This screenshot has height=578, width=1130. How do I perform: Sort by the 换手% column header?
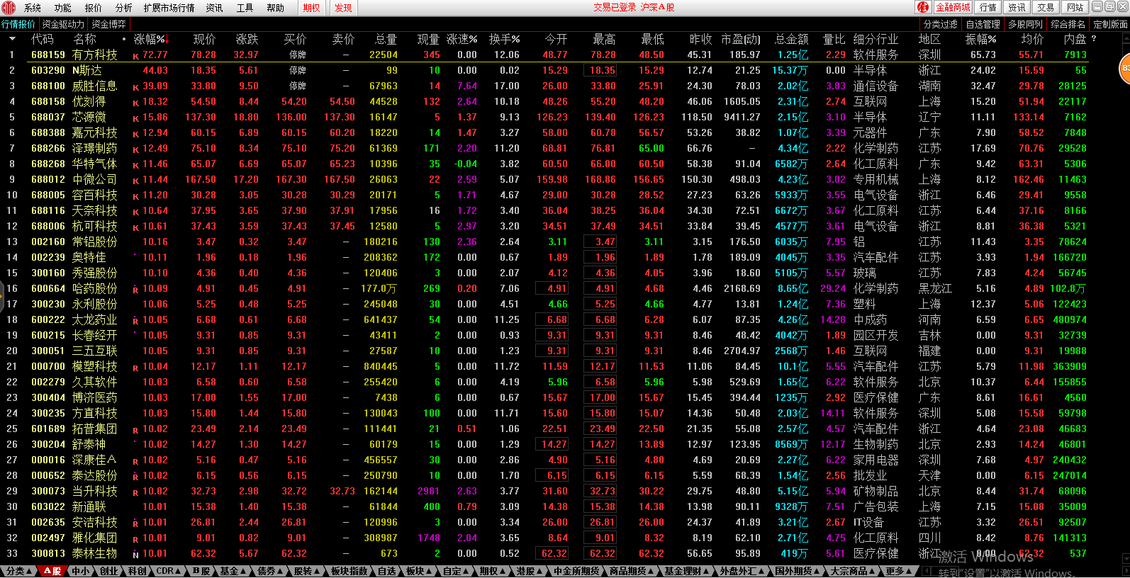tap(505, 39)
